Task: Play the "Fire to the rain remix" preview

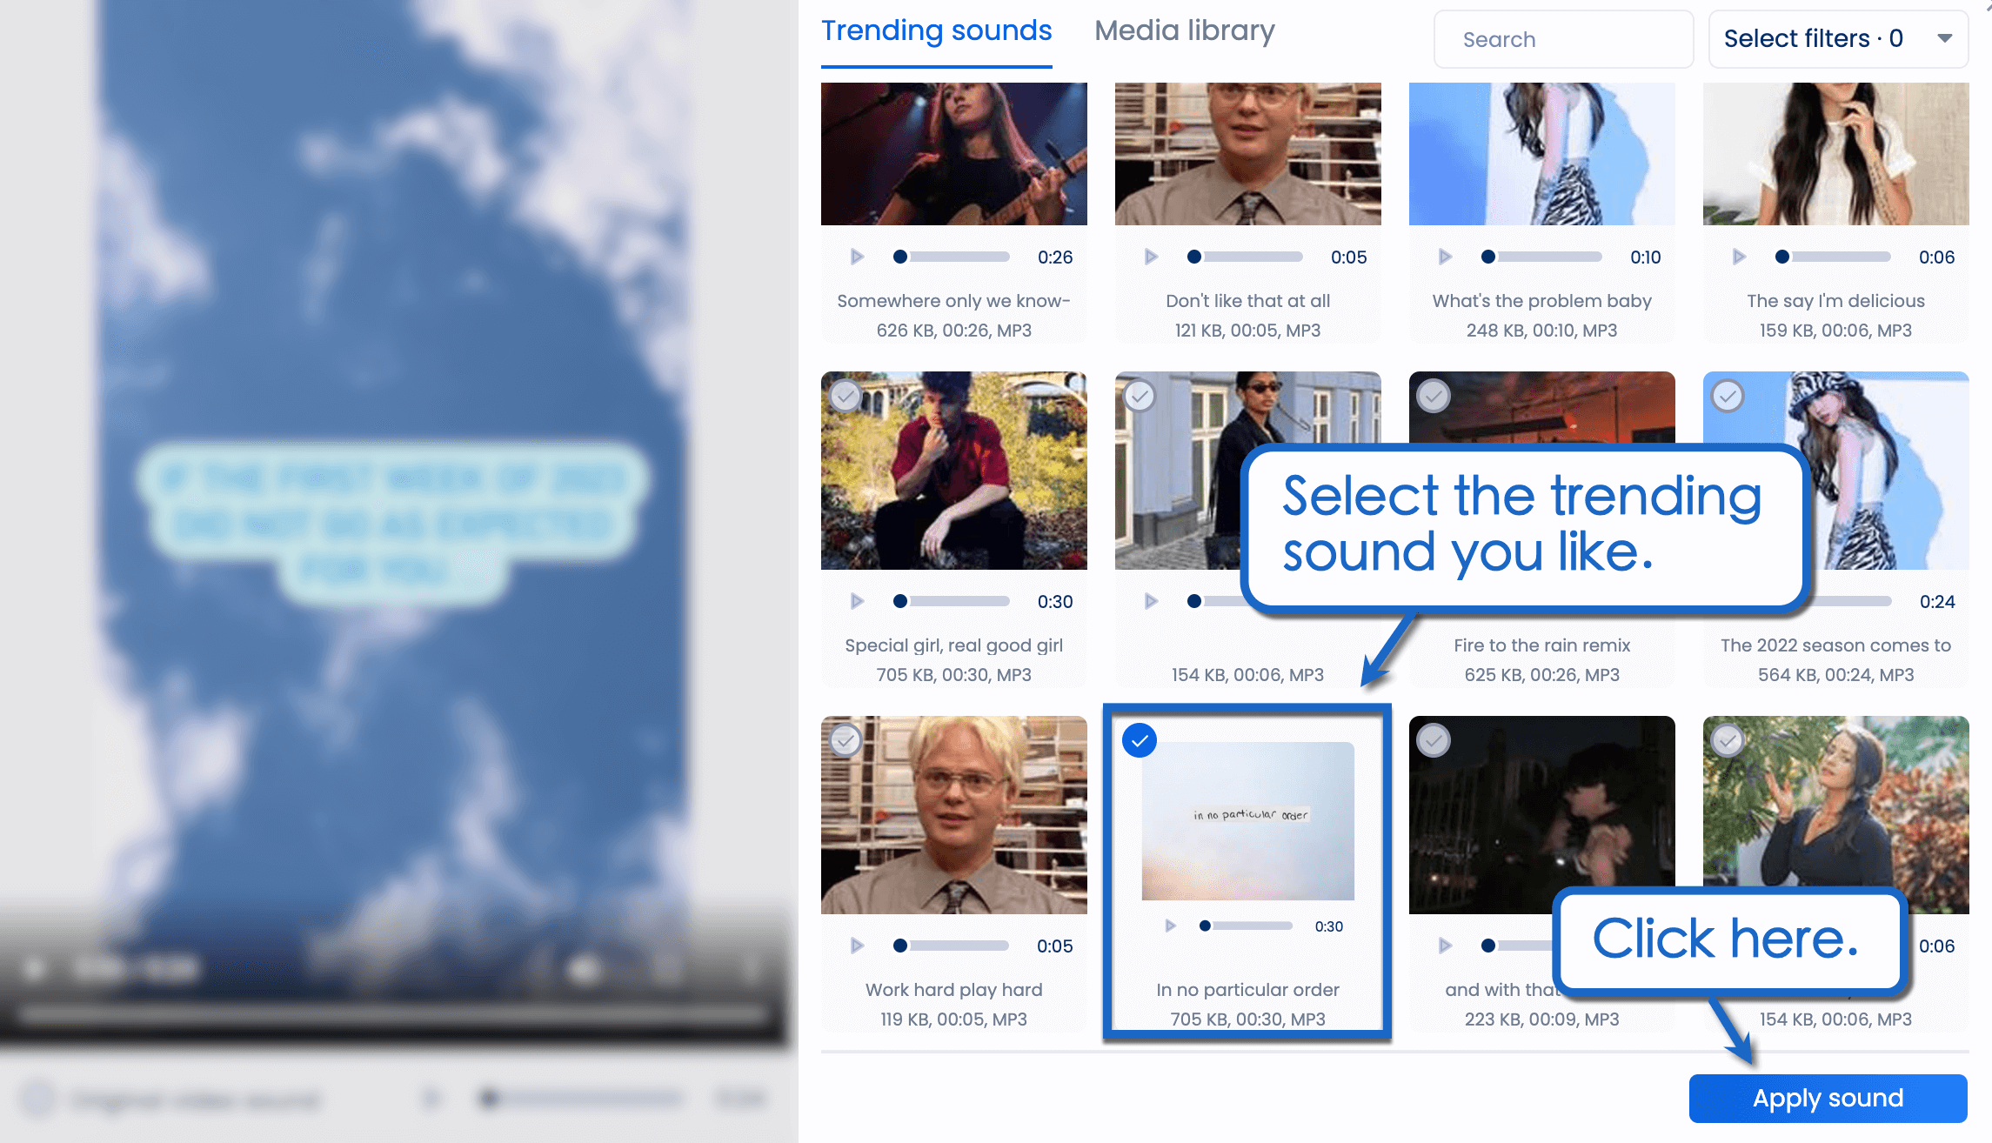Action: [1445, 600]
